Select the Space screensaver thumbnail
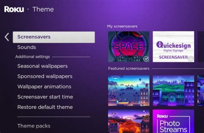The image size is (204, 133). tap(129, 47)
